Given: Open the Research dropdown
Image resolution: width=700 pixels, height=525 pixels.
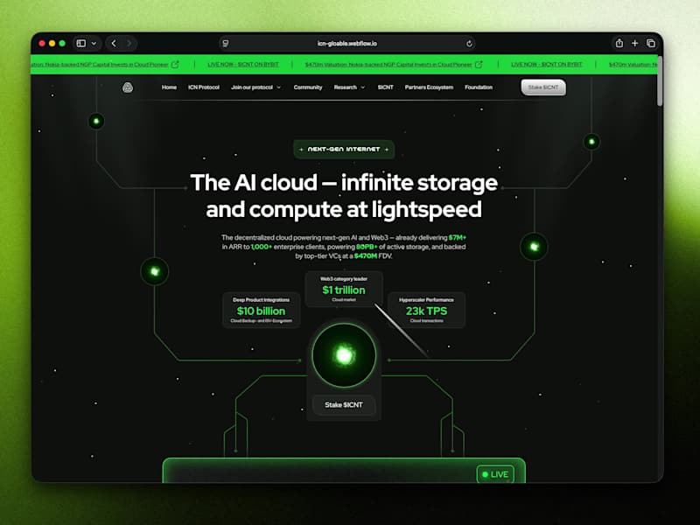Looking at the screenshot, I should (x=347, y=87).
